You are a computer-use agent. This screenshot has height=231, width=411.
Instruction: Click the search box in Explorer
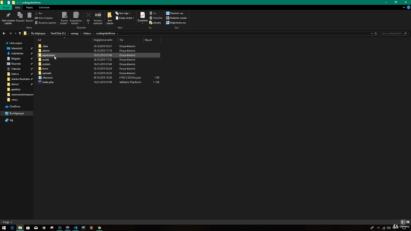[393, 33]
